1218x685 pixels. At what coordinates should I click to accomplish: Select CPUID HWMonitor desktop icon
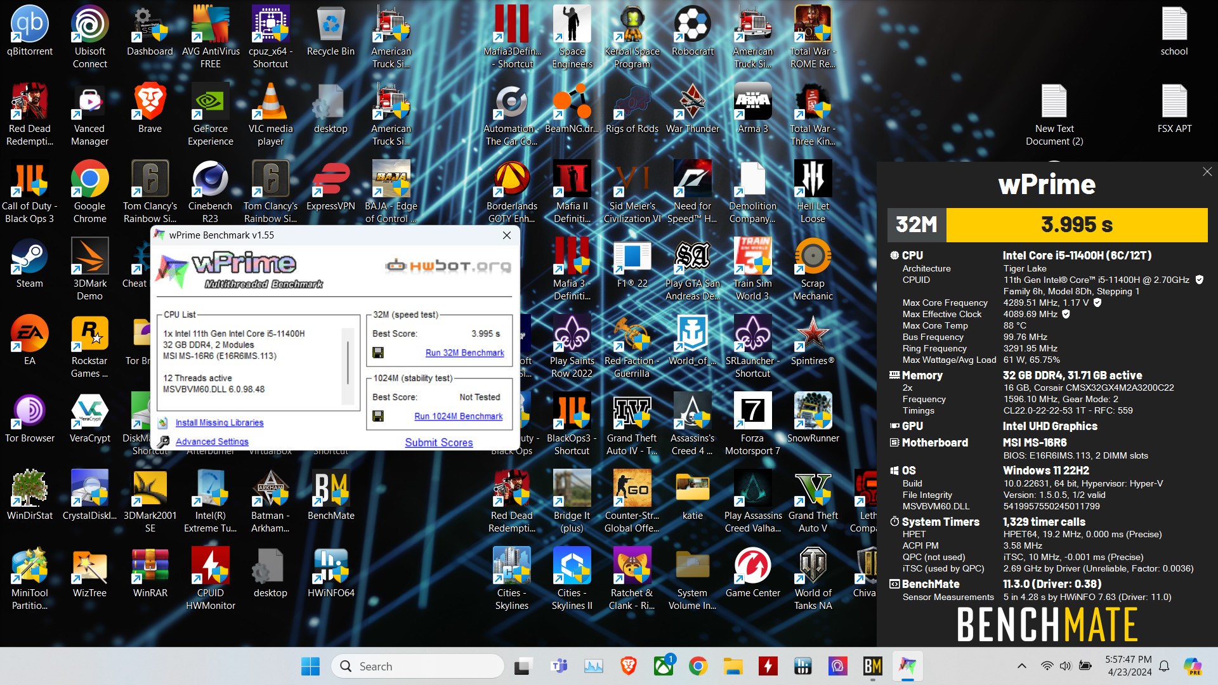click(x=211, y=578)
